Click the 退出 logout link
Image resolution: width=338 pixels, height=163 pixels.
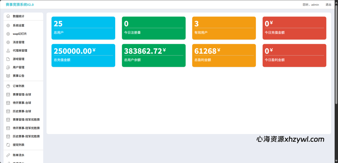click(328, 5)
